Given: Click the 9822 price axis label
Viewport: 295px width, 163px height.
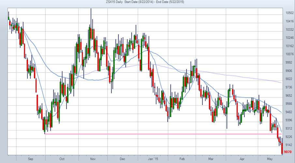Looking at the screenshot, I should (288, 79).
